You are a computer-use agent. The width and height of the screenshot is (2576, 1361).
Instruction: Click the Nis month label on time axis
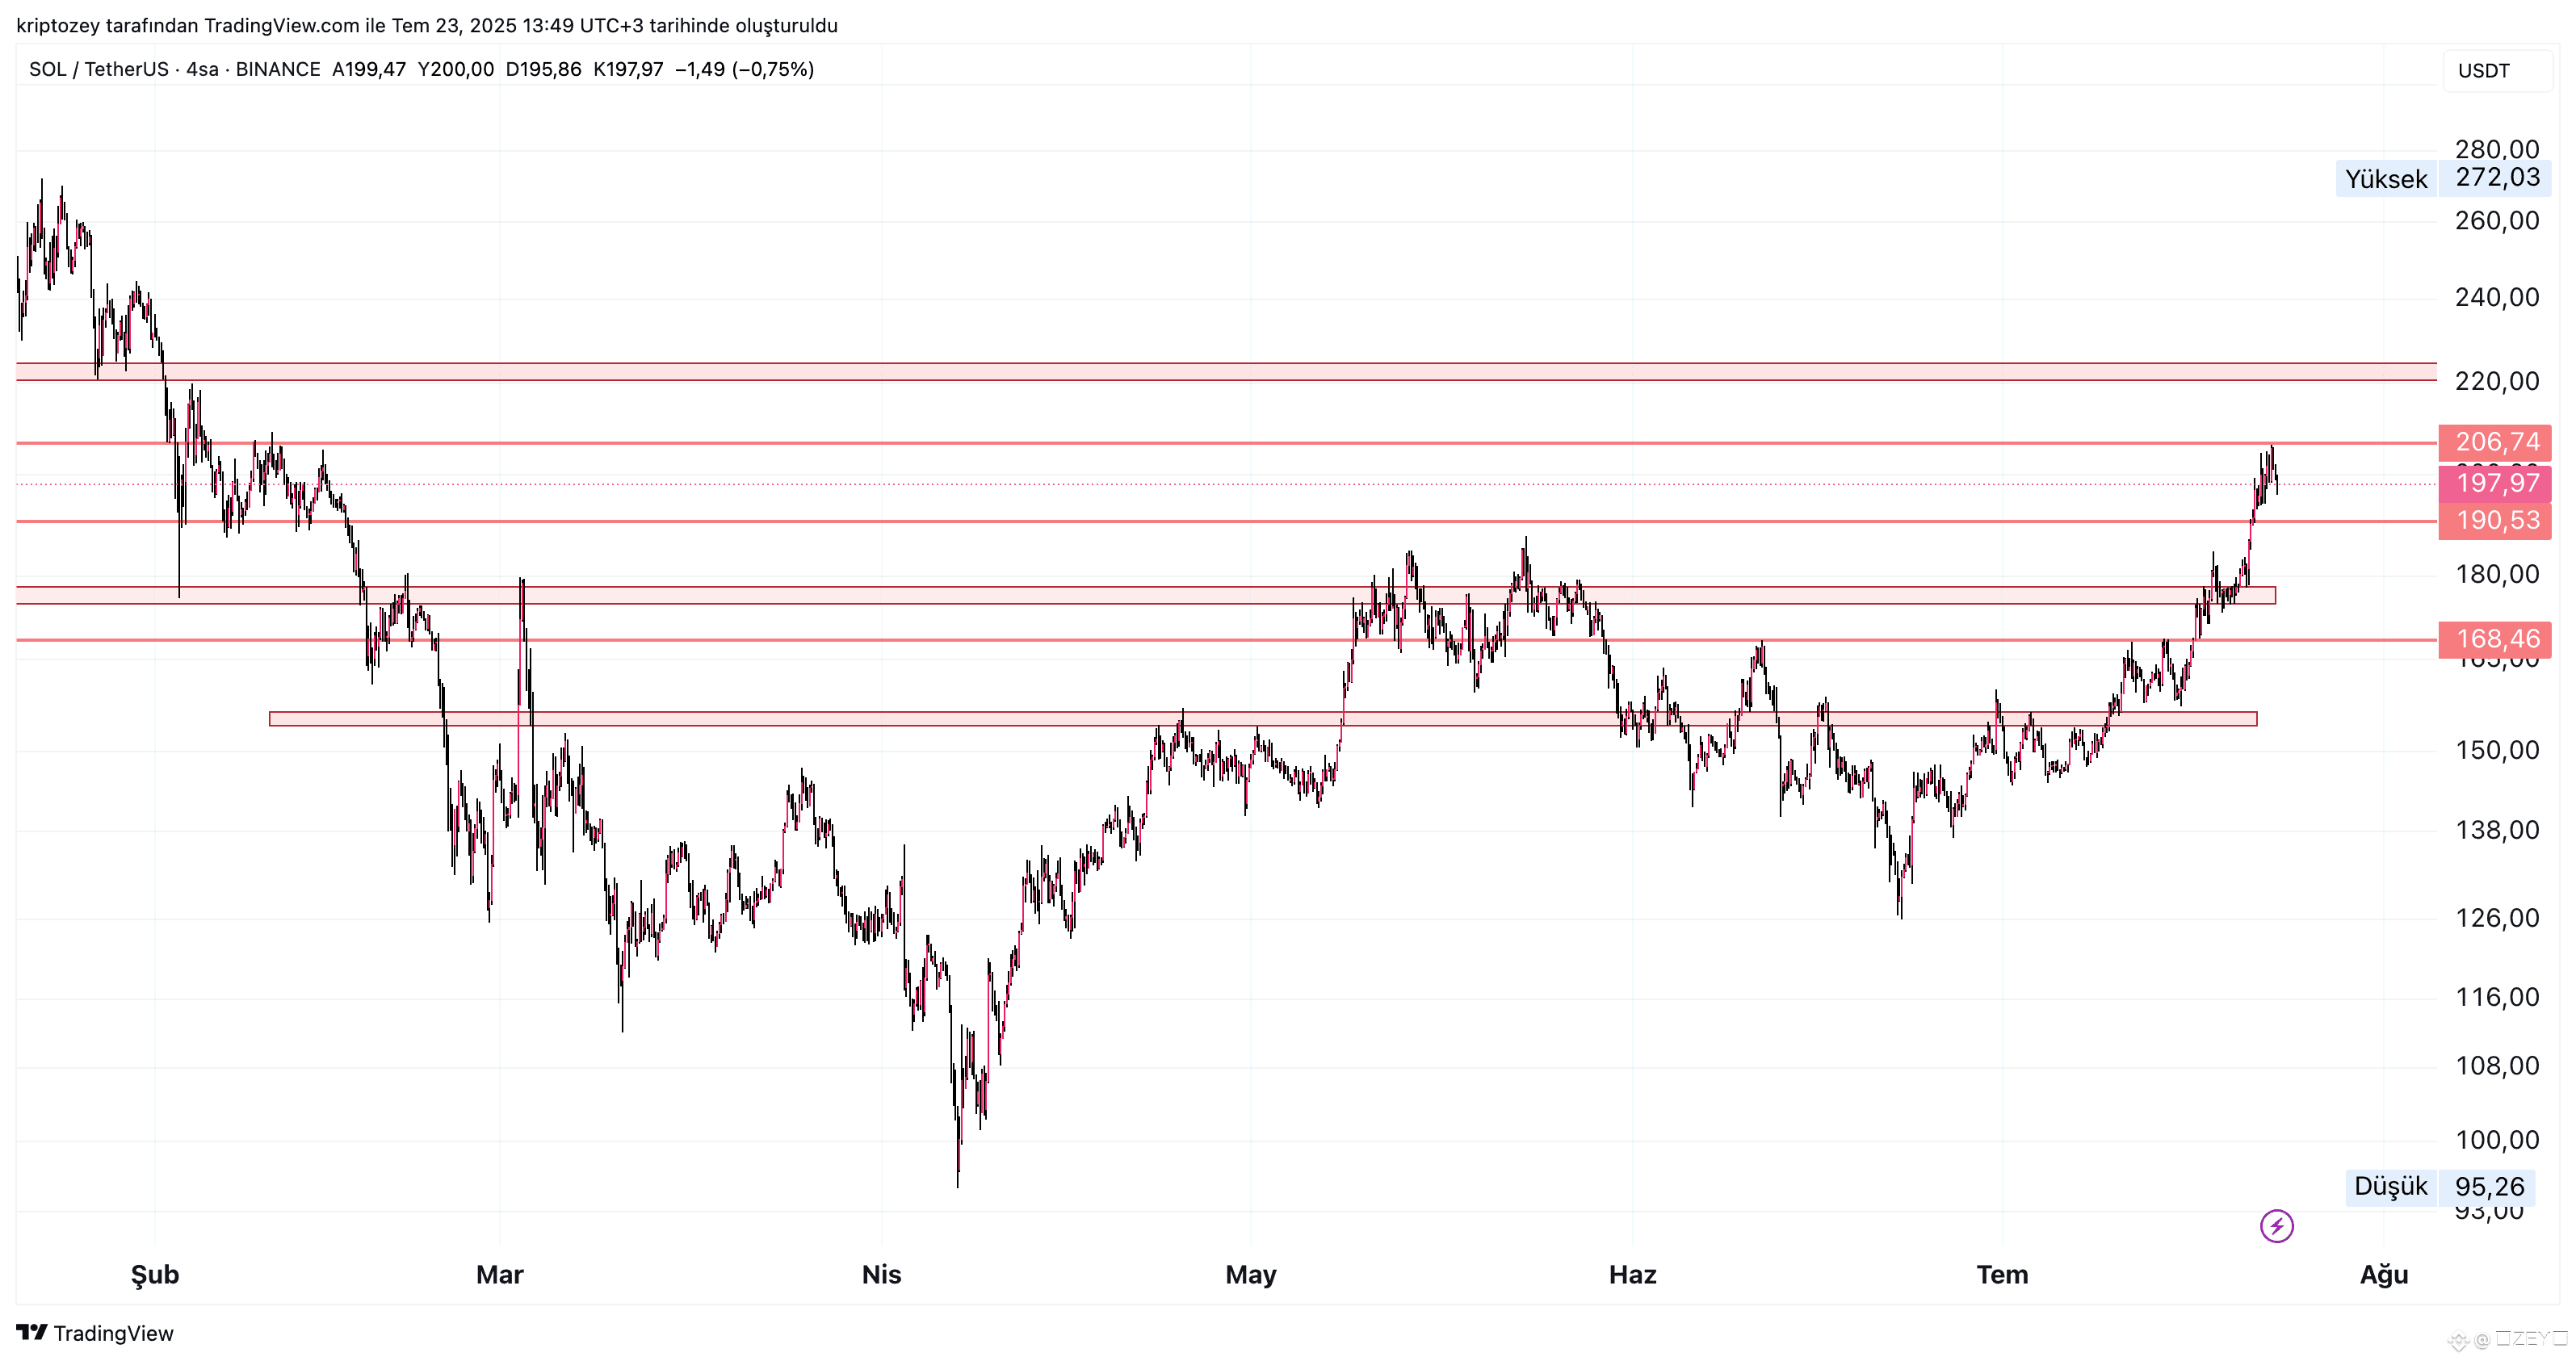(x=882, y=1276)
